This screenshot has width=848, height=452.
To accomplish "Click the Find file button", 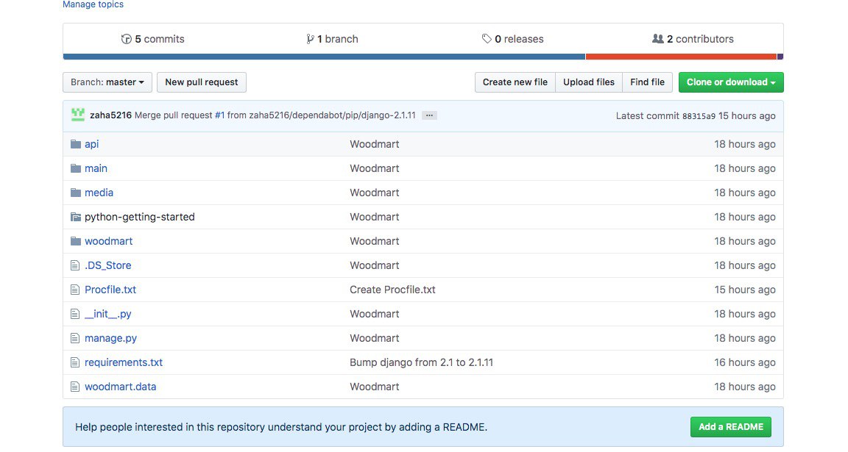I will click(x=647, y=82).
